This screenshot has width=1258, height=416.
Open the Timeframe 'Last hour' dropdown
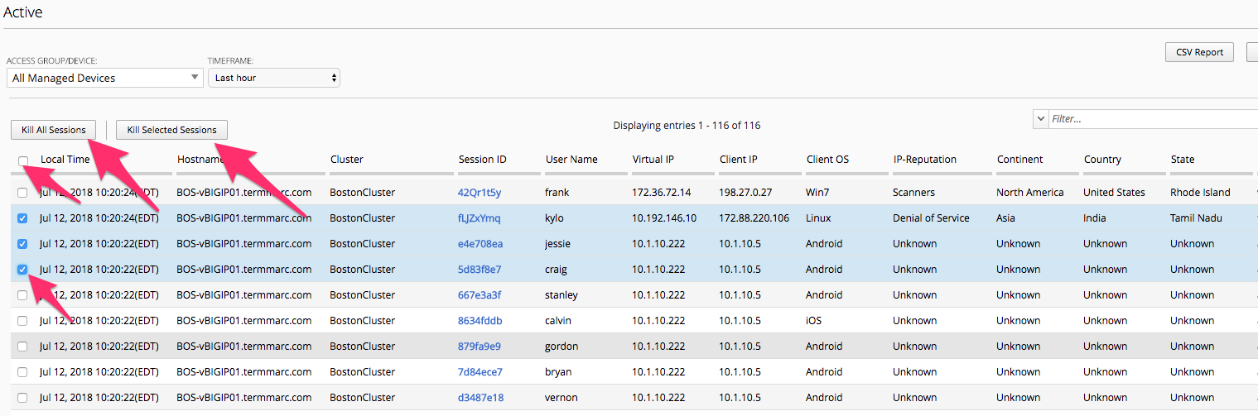click(274, 78)
